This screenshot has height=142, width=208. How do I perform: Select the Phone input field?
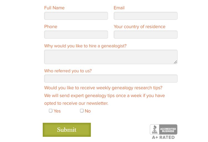point(76,34)
